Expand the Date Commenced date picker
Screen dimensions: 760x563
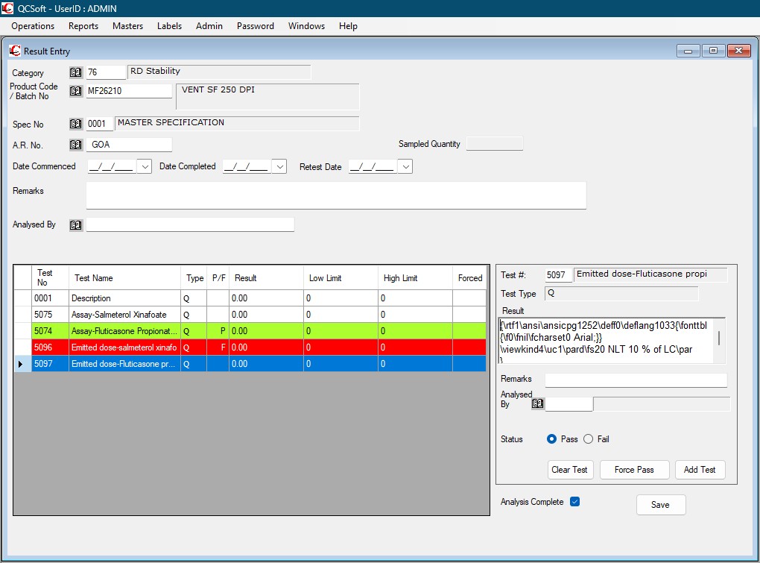(145, 167)
